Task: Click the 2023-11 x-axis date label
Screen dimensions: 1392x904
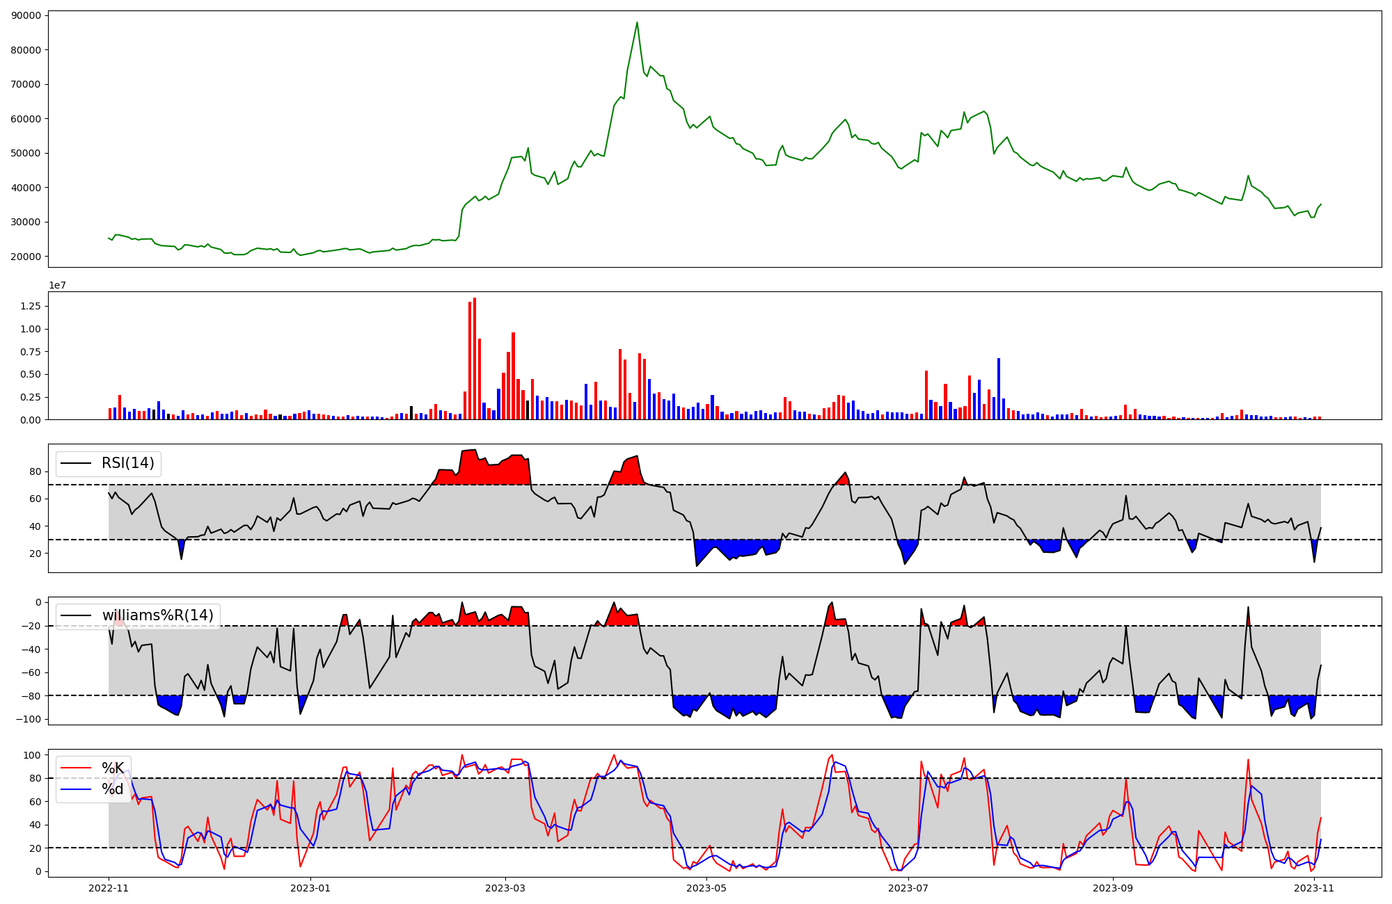Action: click(x=1313, y=888)
